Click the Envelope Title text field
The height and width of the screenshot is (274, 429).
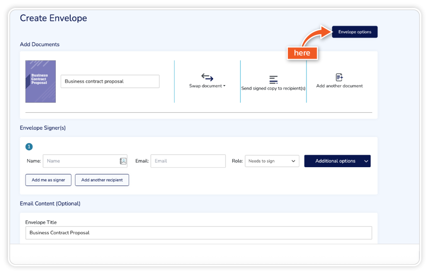[x=198, y=233]
